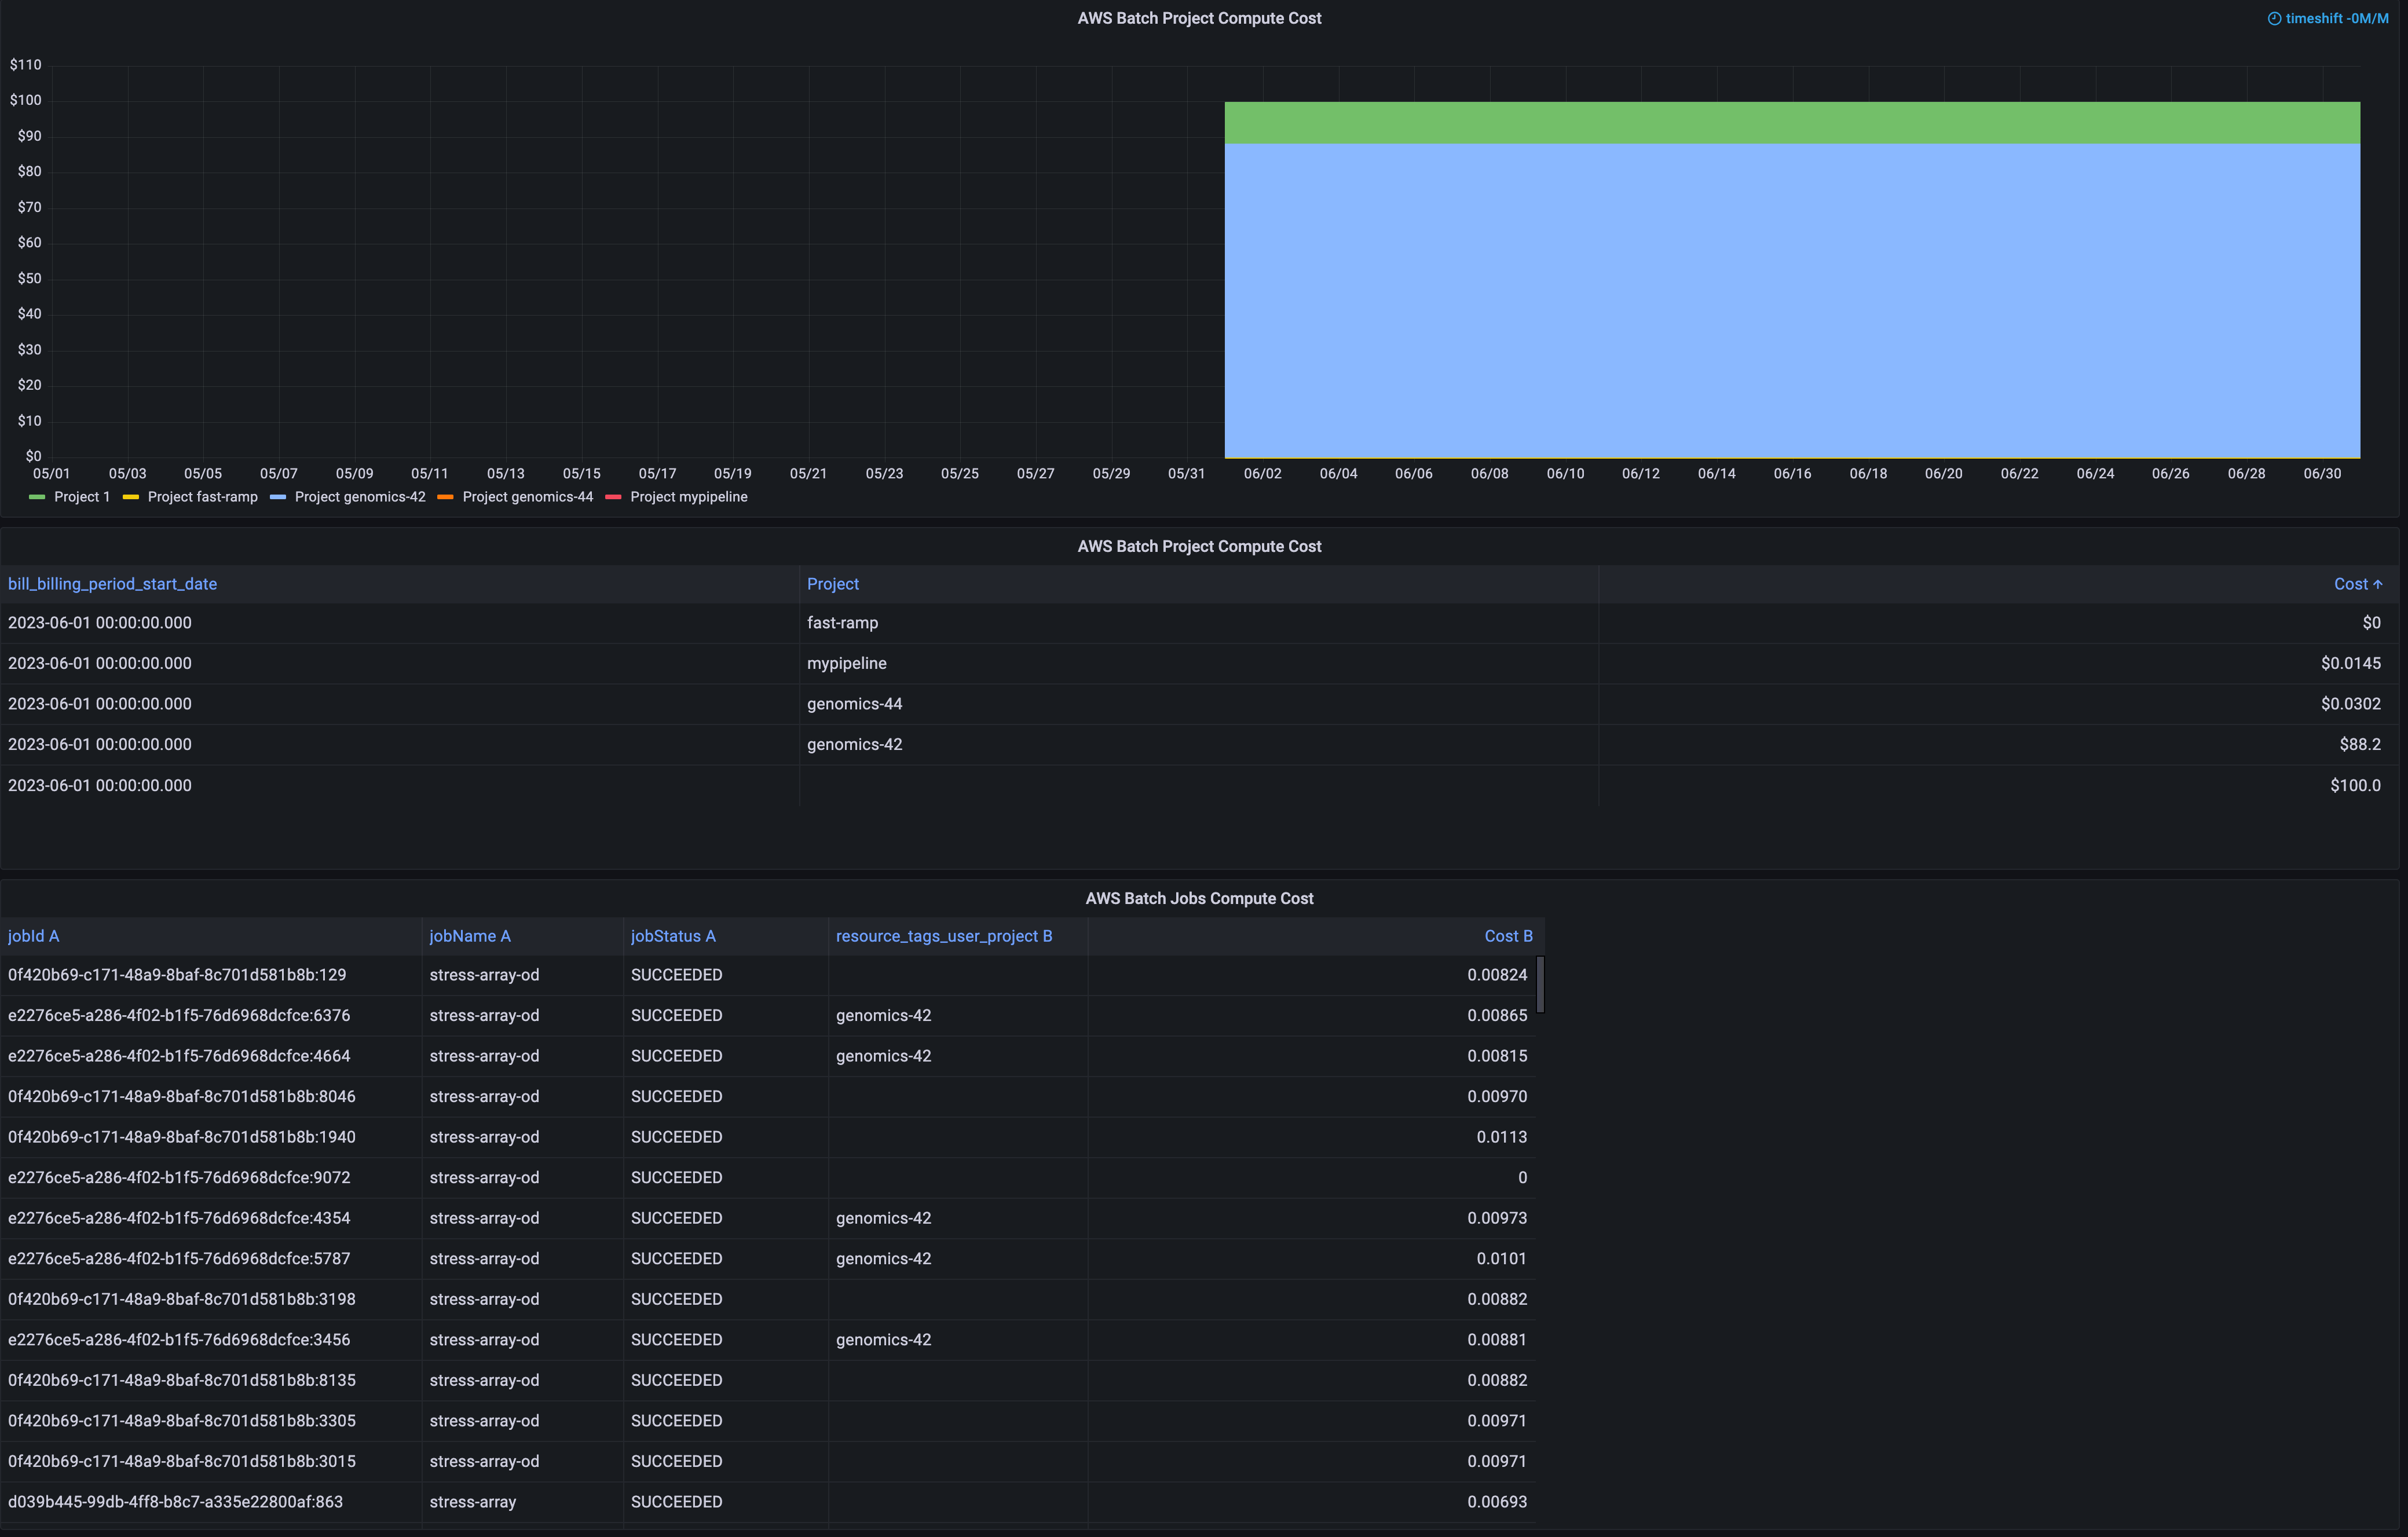Click the fast-ramp yellow legend swatch

point(130,497)
